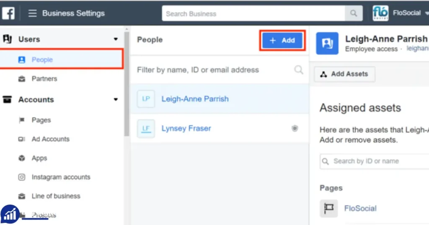This screenshot has height=225, width=429.
Task: Select People in the sidebar
Action: 62,59
